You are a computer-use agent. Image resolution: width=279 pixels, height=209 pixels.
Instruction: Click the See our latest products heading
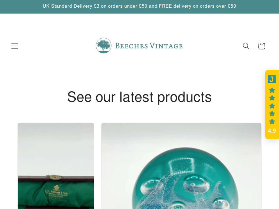point(139,97)
